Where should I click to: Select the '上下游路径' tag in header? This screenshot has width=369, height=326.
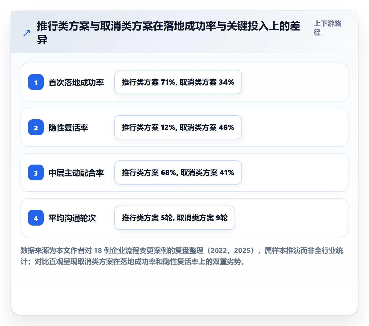pyautogui.click(x=327, y=28)
